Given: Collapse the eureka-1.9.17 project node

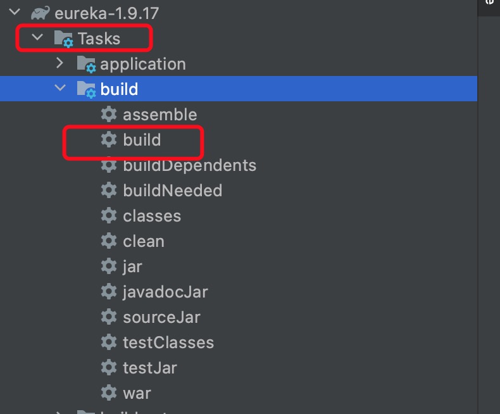Looking at the screenshot, I should coord(15,13).
